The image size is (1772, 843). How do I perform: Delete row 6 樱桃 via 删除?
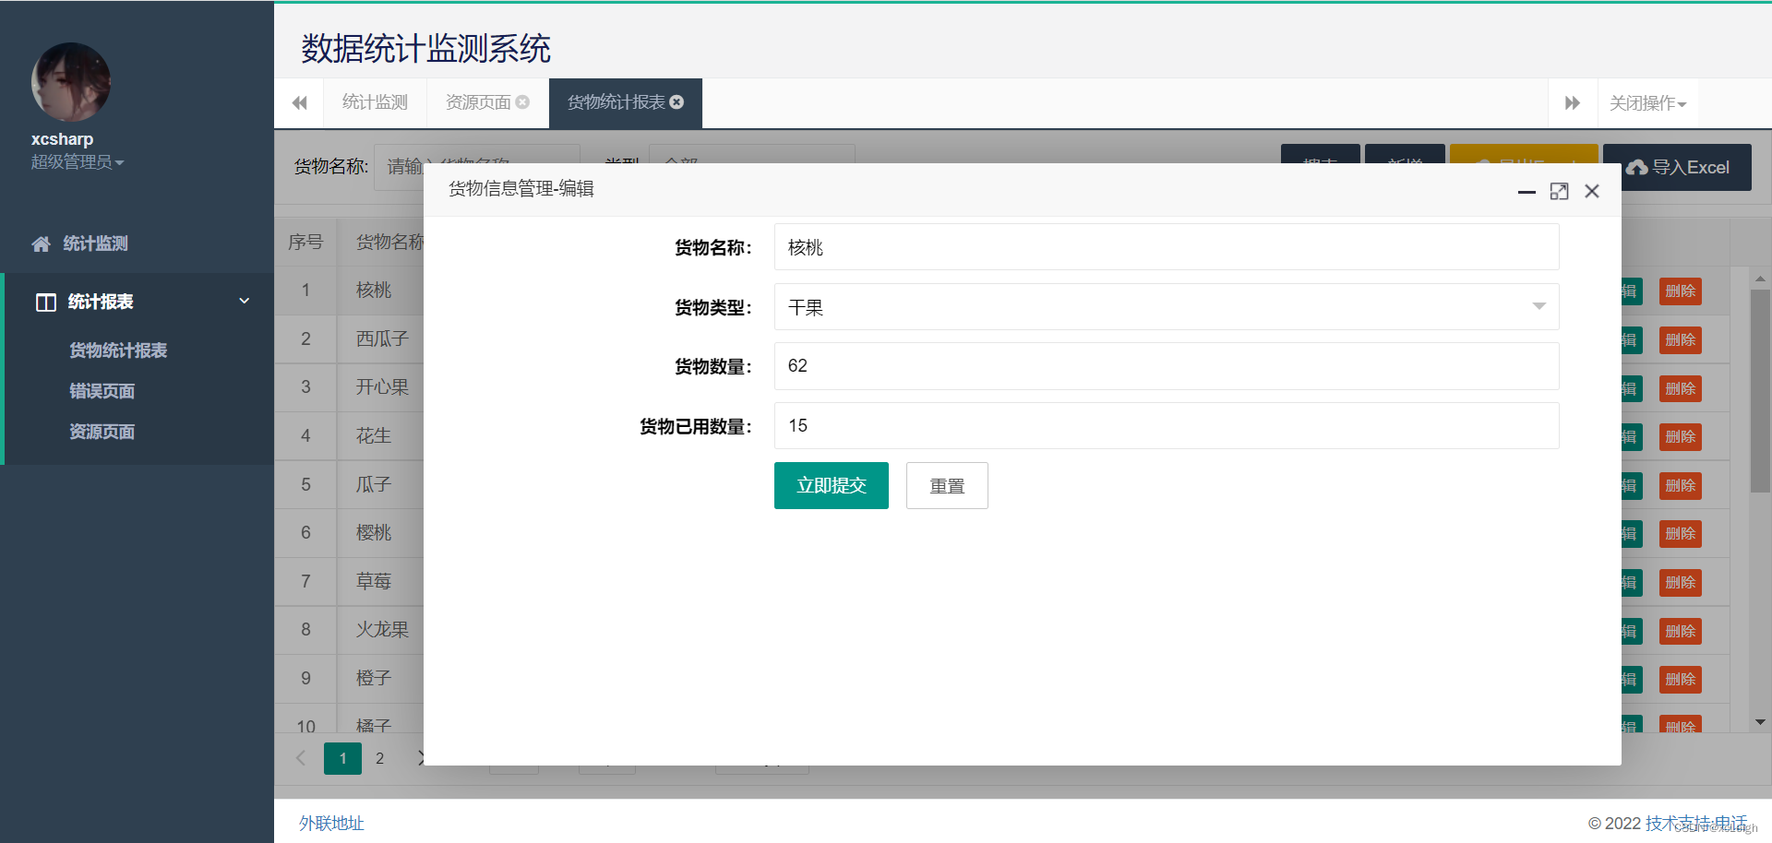[1681, 534]
